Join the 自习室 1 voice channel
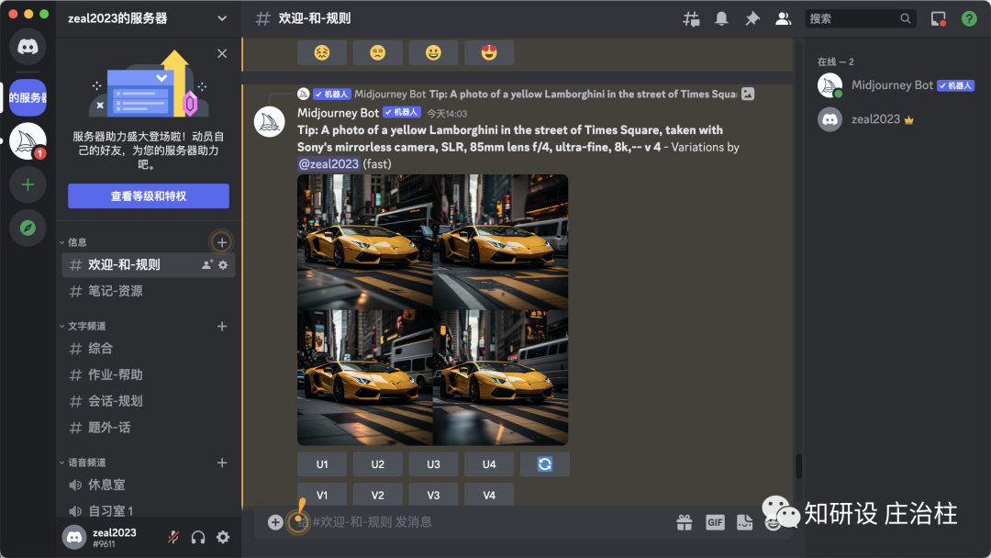Image resolution: width=991 pixels, height=558 pixels. click(x=149, y=510)
